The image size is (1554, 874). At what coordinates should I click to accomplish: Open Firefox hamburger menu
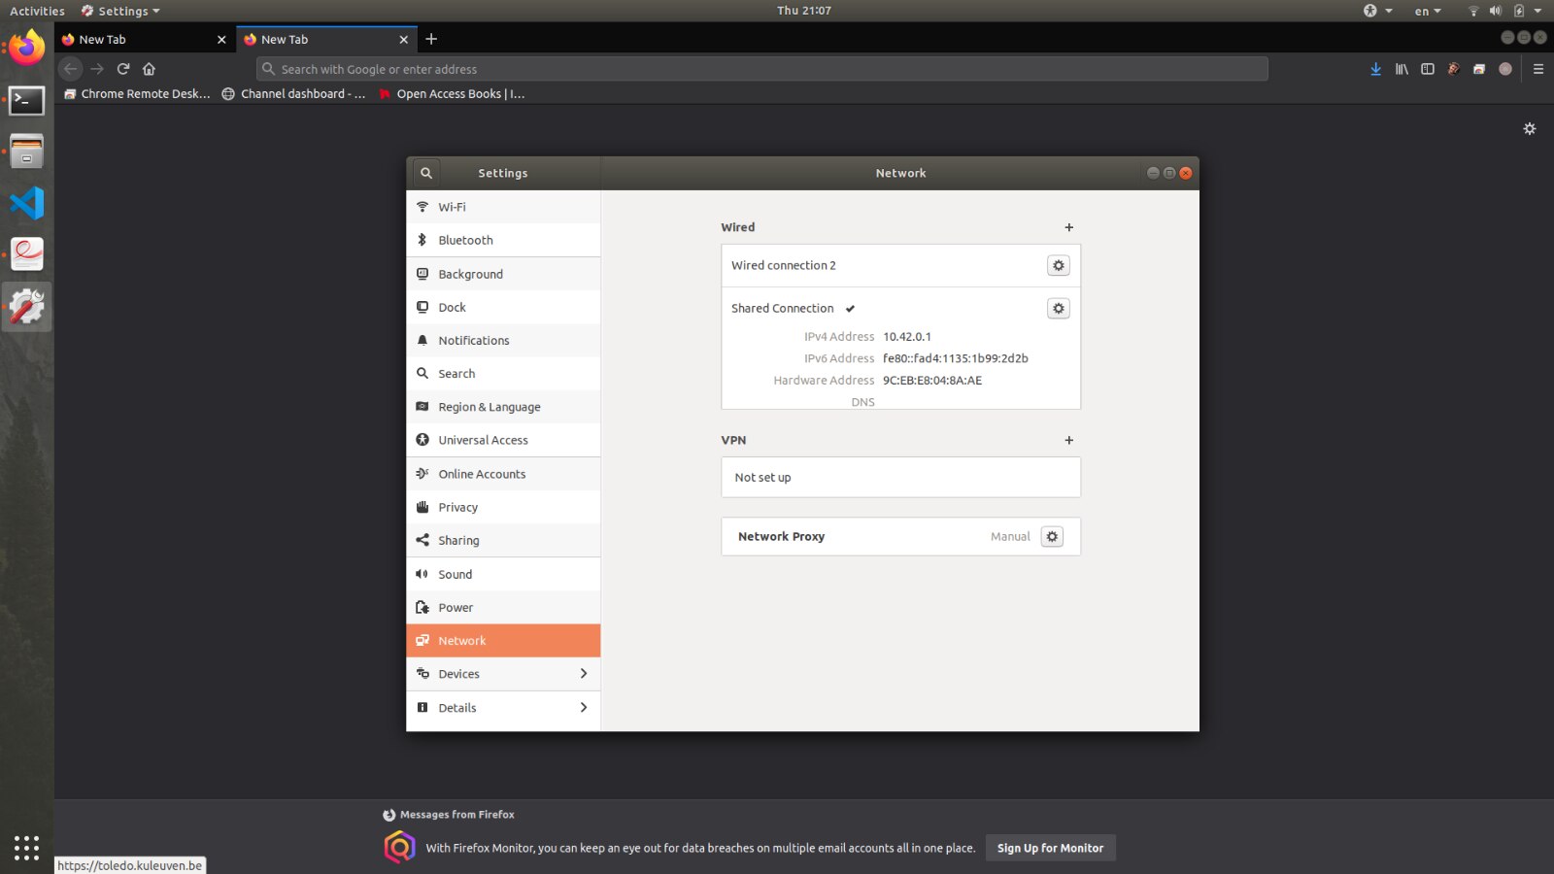point(1538,69)
